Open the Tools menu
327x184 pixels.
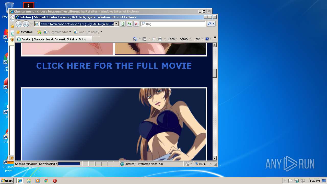click(x=198, y=39)
